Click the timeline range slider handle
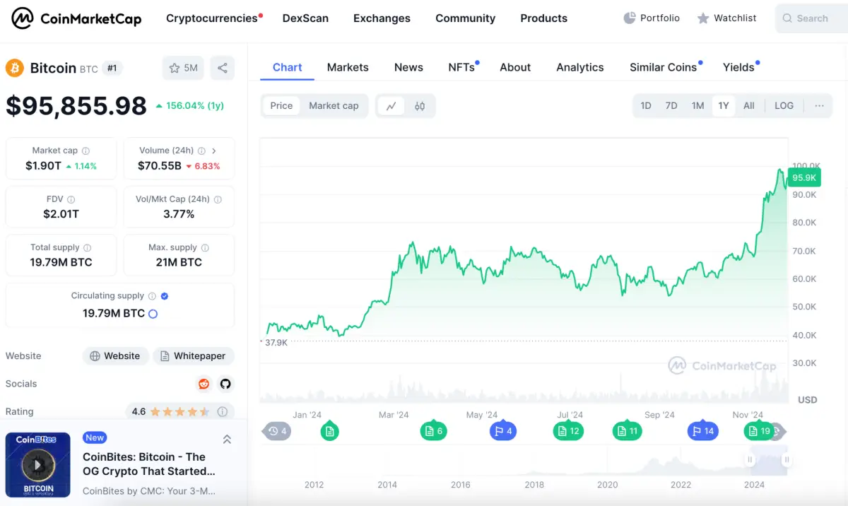The width and height of the screenshot is (848, 506). (750, 459)
